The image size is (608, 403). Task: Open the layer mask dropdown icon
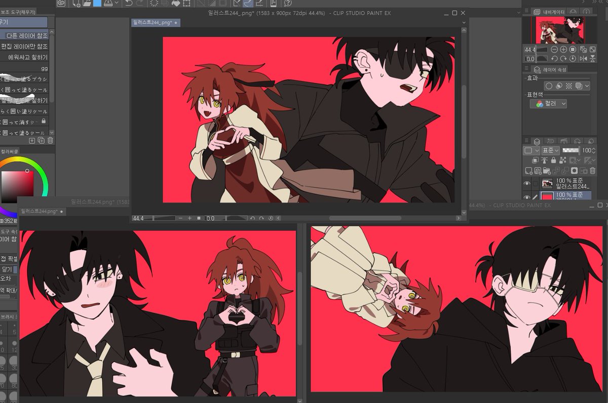coord(575,160)
